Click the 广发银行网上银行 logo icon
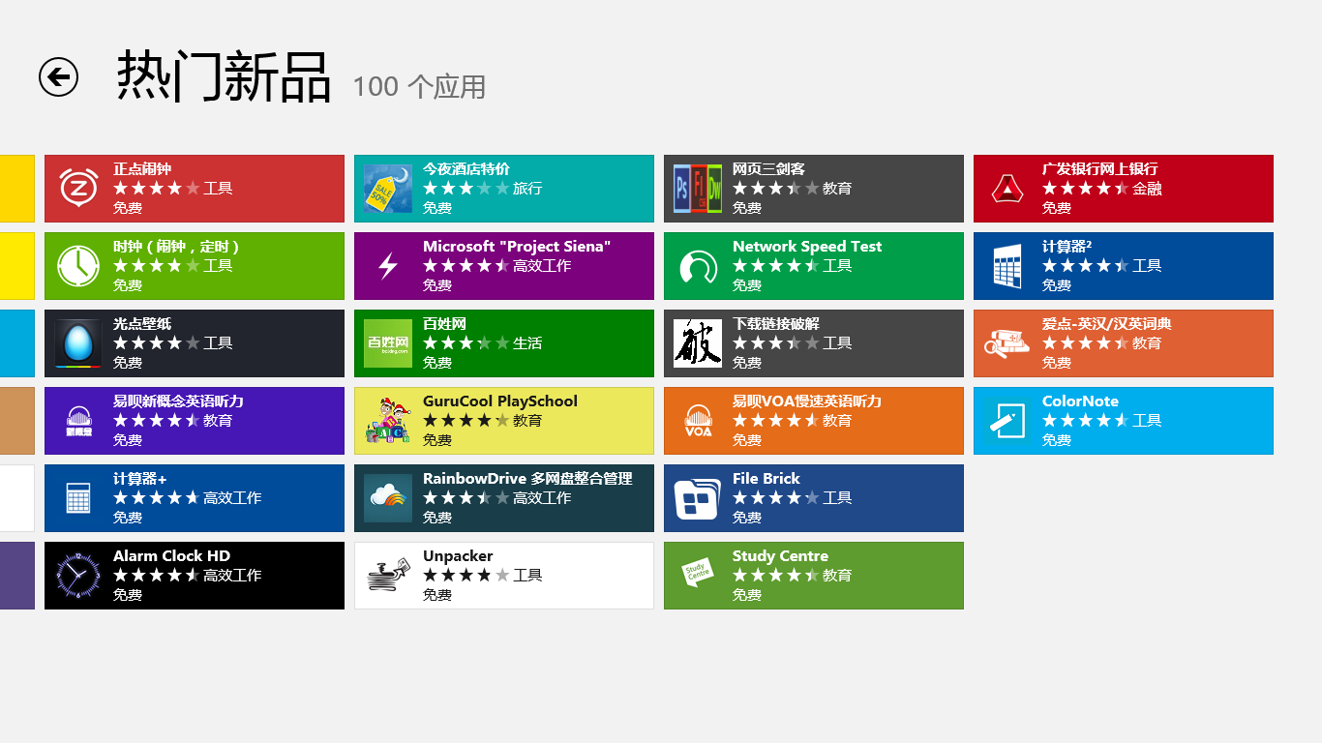The width and height of the screenshot is (1322, 743). point(1007,189)
